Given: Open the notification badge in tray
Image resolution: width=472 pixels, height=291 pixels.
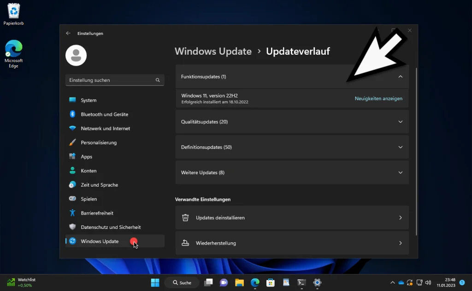Looking at the screenshot, I should pos(462,283).
